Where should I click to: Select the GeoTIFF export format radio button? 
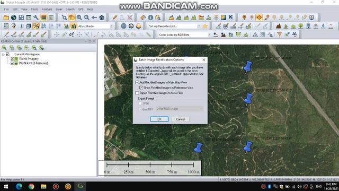[140, 109]
